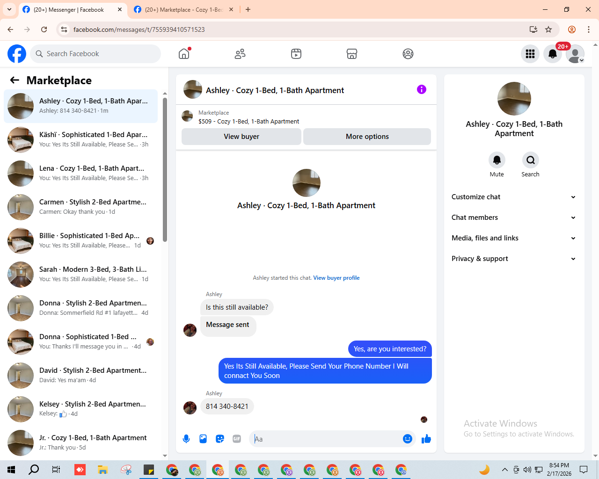Expand Customize chat section
The image size is (599, 479).
click(x=514, y=197)
